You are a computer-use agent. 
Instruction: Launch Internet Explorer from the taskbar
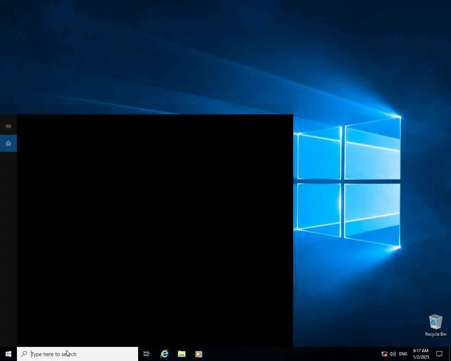click(x=165, y=354)
